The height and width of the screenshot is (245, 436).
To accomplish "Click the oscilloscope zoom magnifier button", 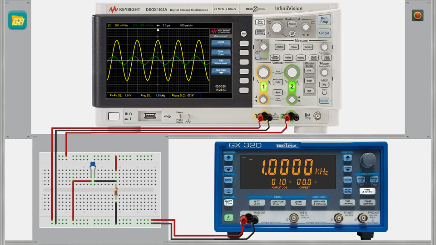I will (x=292, y=34).
